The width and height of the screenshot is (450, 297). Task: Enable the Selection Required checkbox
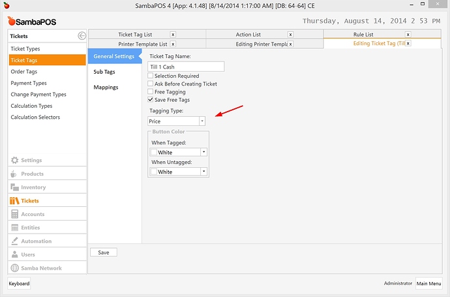point(151,76)
